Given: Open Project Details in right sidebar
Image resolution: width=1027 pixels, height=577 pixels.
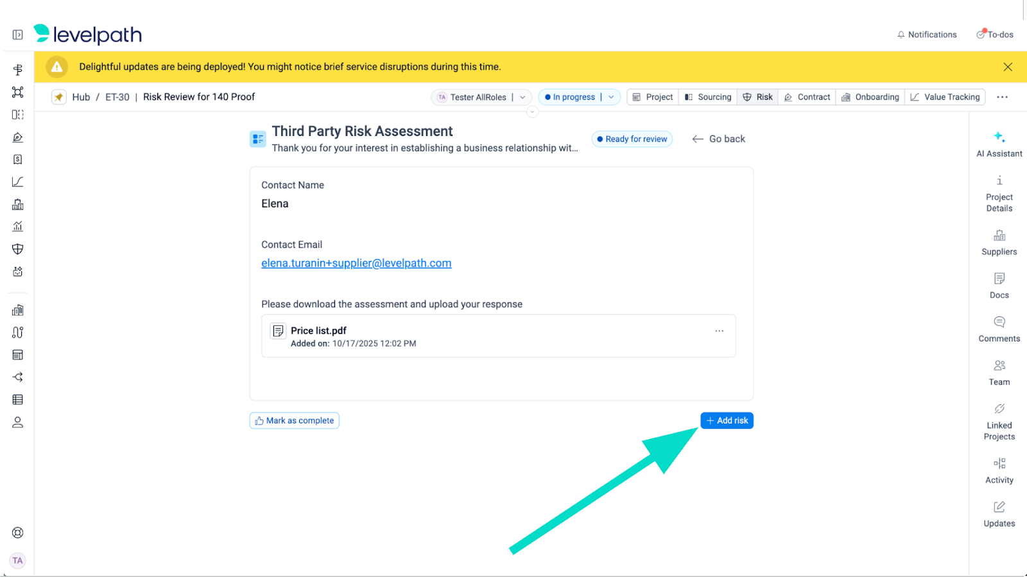Looking at the screenshot, I should [x=999, y=193].
